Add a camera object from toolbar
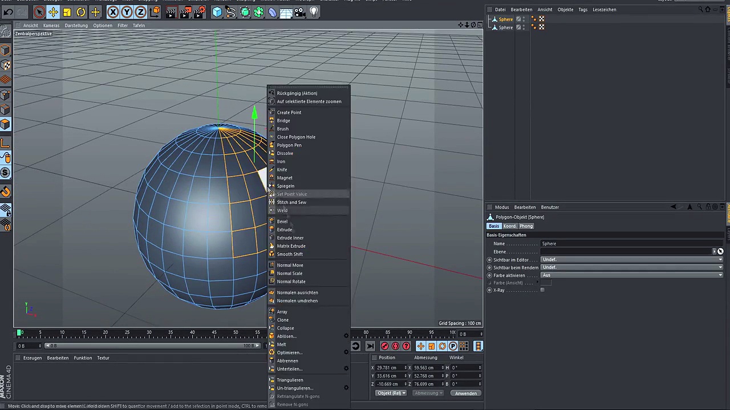The height and width of the screenshot is (410, 730). 301,12
